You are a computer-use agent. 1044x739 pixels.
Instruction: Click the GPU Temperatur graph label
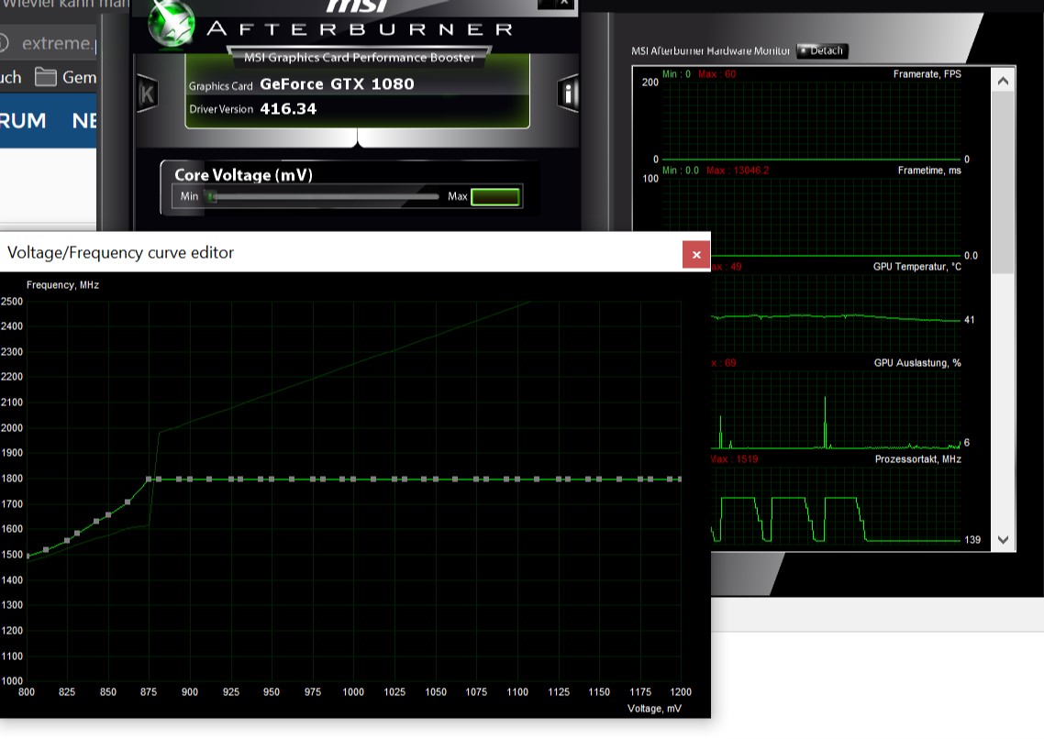tap(916, 267)
